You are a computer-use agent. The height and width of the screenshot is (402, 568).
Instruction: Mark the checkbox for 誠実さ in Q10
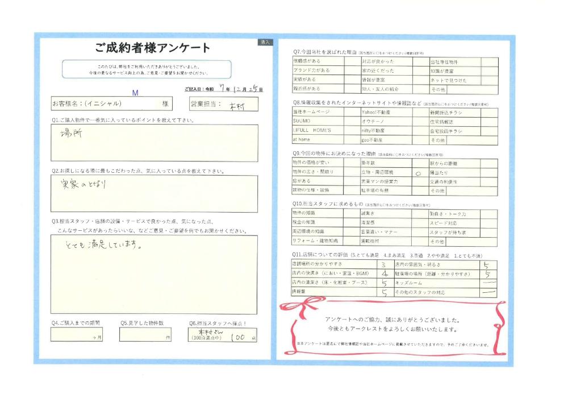click(421, 213)
